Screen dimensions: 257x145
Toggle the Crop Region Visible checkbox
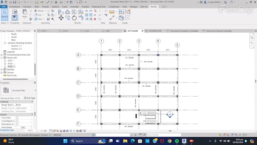coord(17,121)
